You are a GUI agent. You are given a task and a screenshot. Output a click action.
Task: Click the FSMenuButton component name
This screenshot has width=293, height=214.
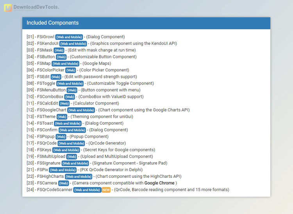(52, 90)
